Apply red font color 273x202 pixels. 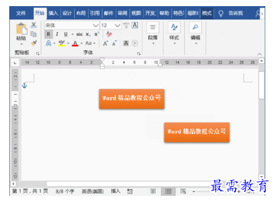coord(75,43)
